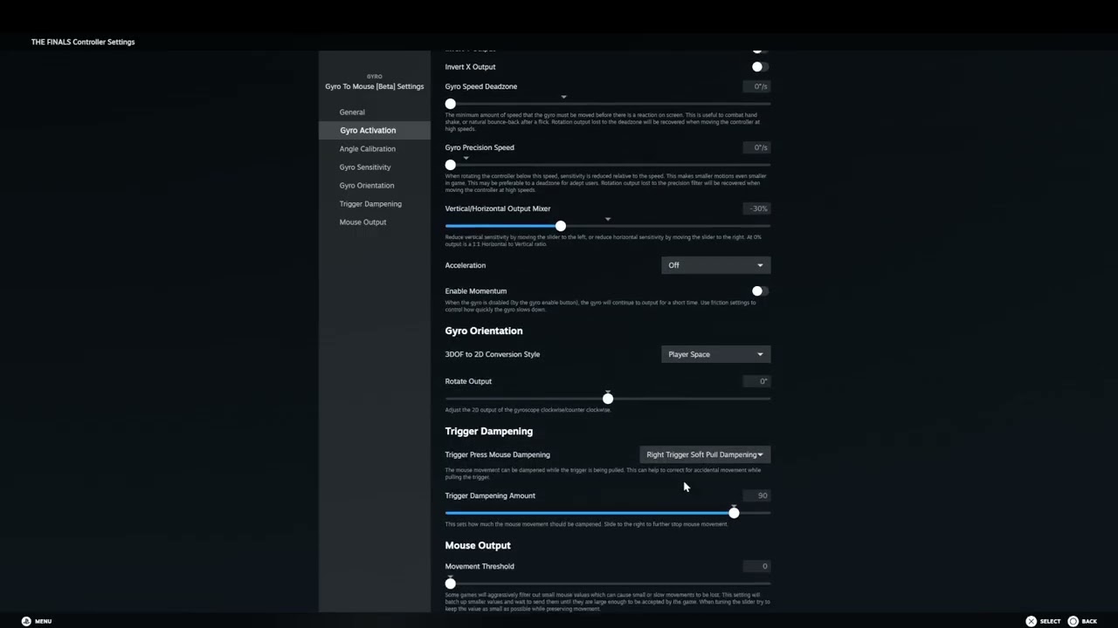Image resolution: width=1118 pixels, height=628 pixels.
Task: Click the Movement Threshold slider handle
Action: pos(451,584)
